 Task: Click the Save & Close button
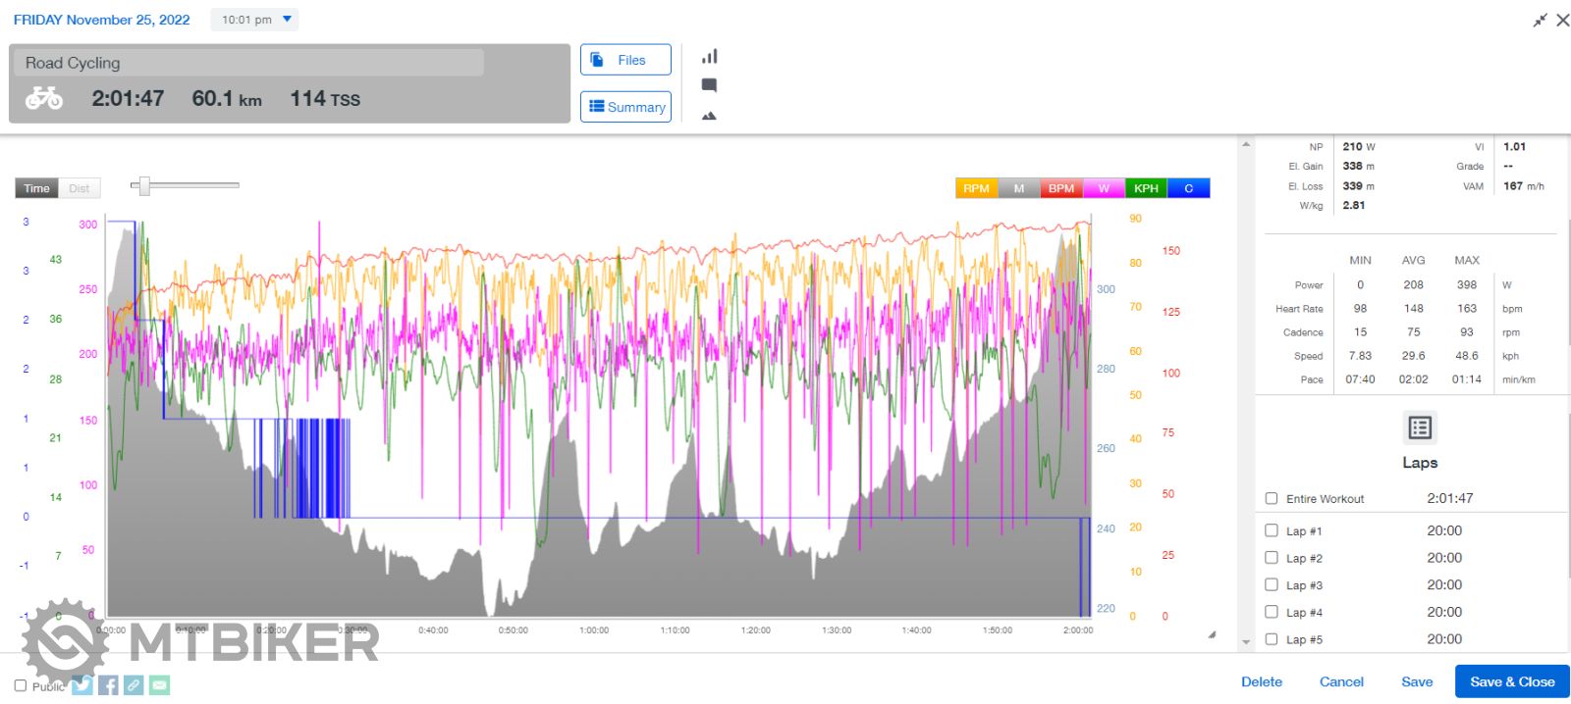[1511, 681]
